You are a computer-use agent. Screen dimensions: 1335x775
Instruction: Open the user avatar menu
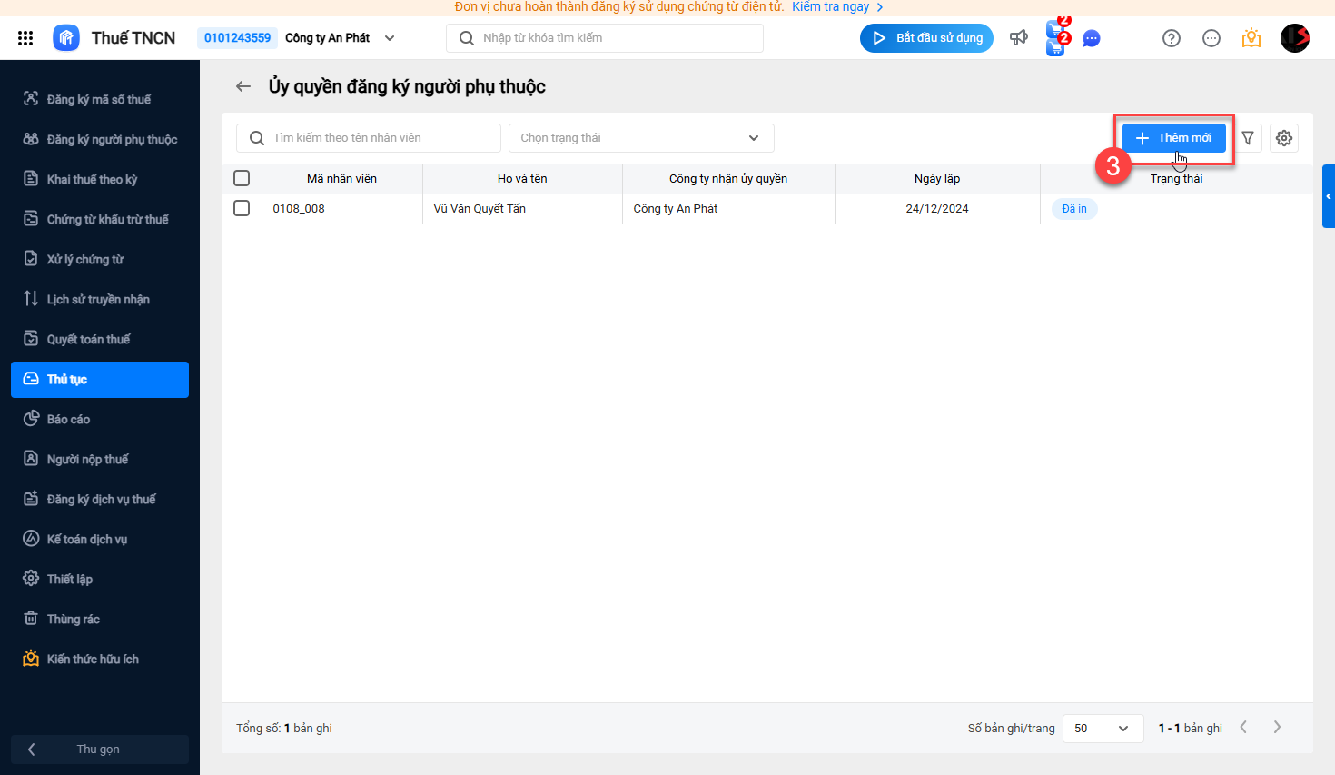[1295, 38]
